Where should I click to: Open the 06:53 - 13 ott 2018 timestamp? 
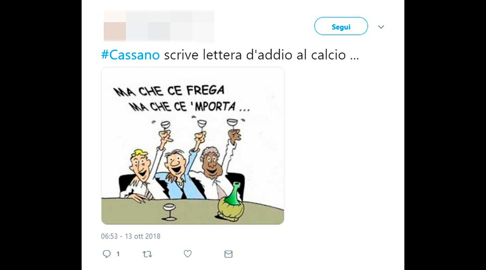131,236
